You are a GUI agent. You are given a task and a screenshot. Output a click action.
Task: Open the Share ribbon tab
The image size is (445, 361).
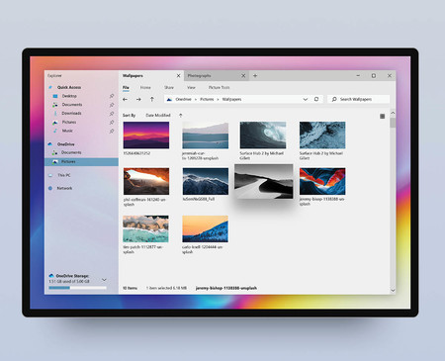[169, 88]
